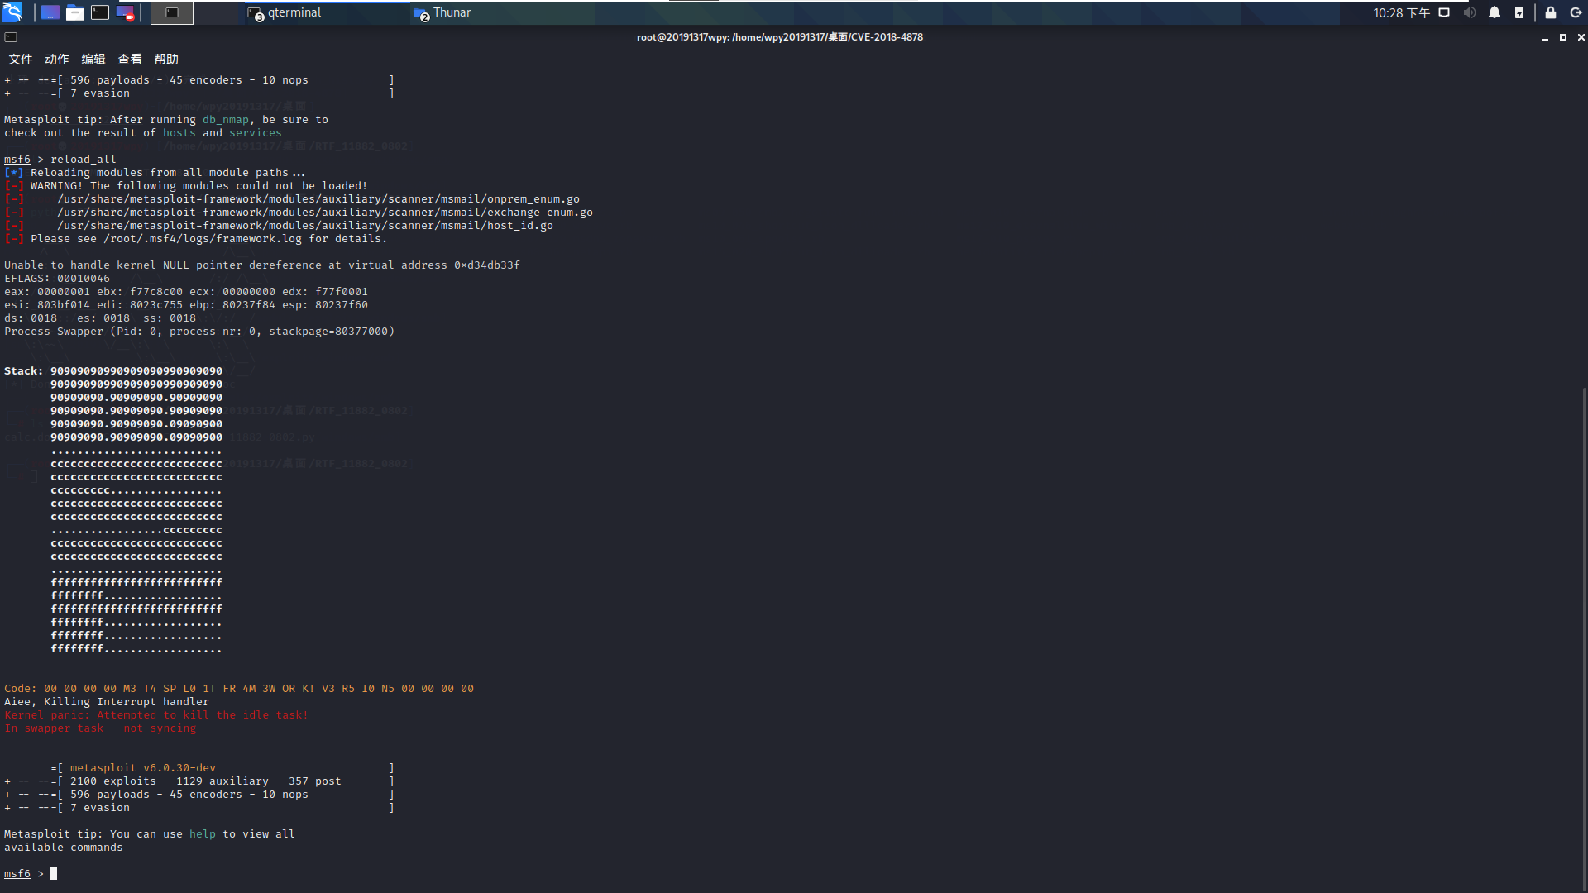Click the 'WARNING! The following modules' line

click(199, 186)
